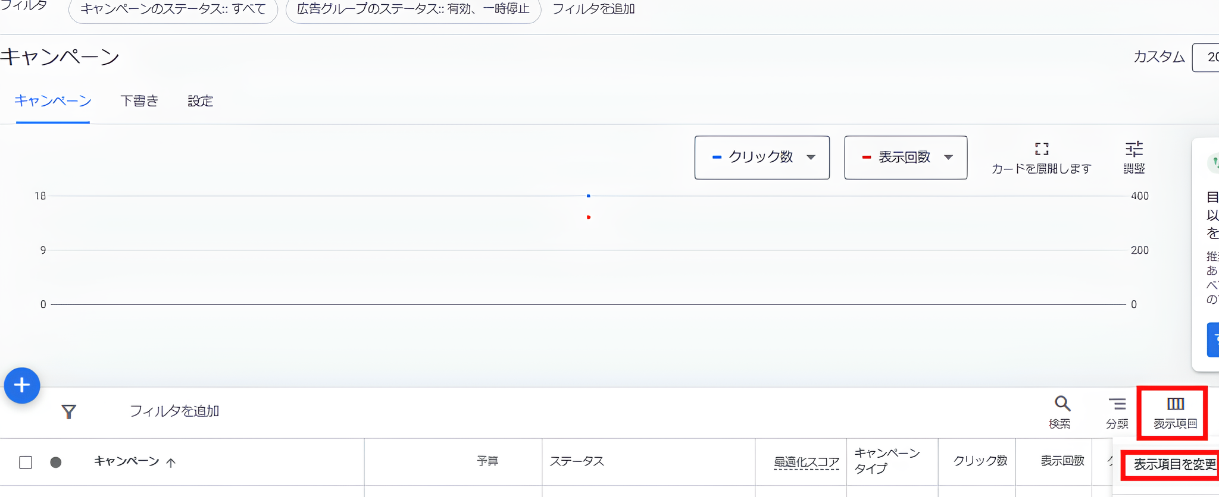
Task: Sort by the キャンペーン タイプ column header
Action: click(x=887, y=461)
